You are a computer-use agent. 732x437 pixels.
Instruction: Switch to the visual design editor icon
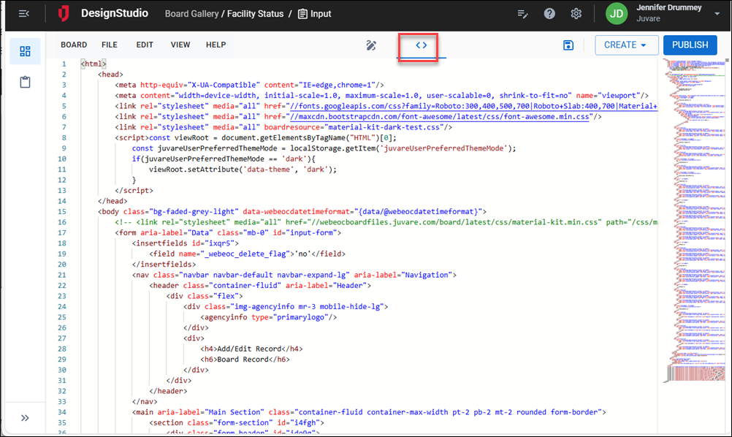(371, 45)
